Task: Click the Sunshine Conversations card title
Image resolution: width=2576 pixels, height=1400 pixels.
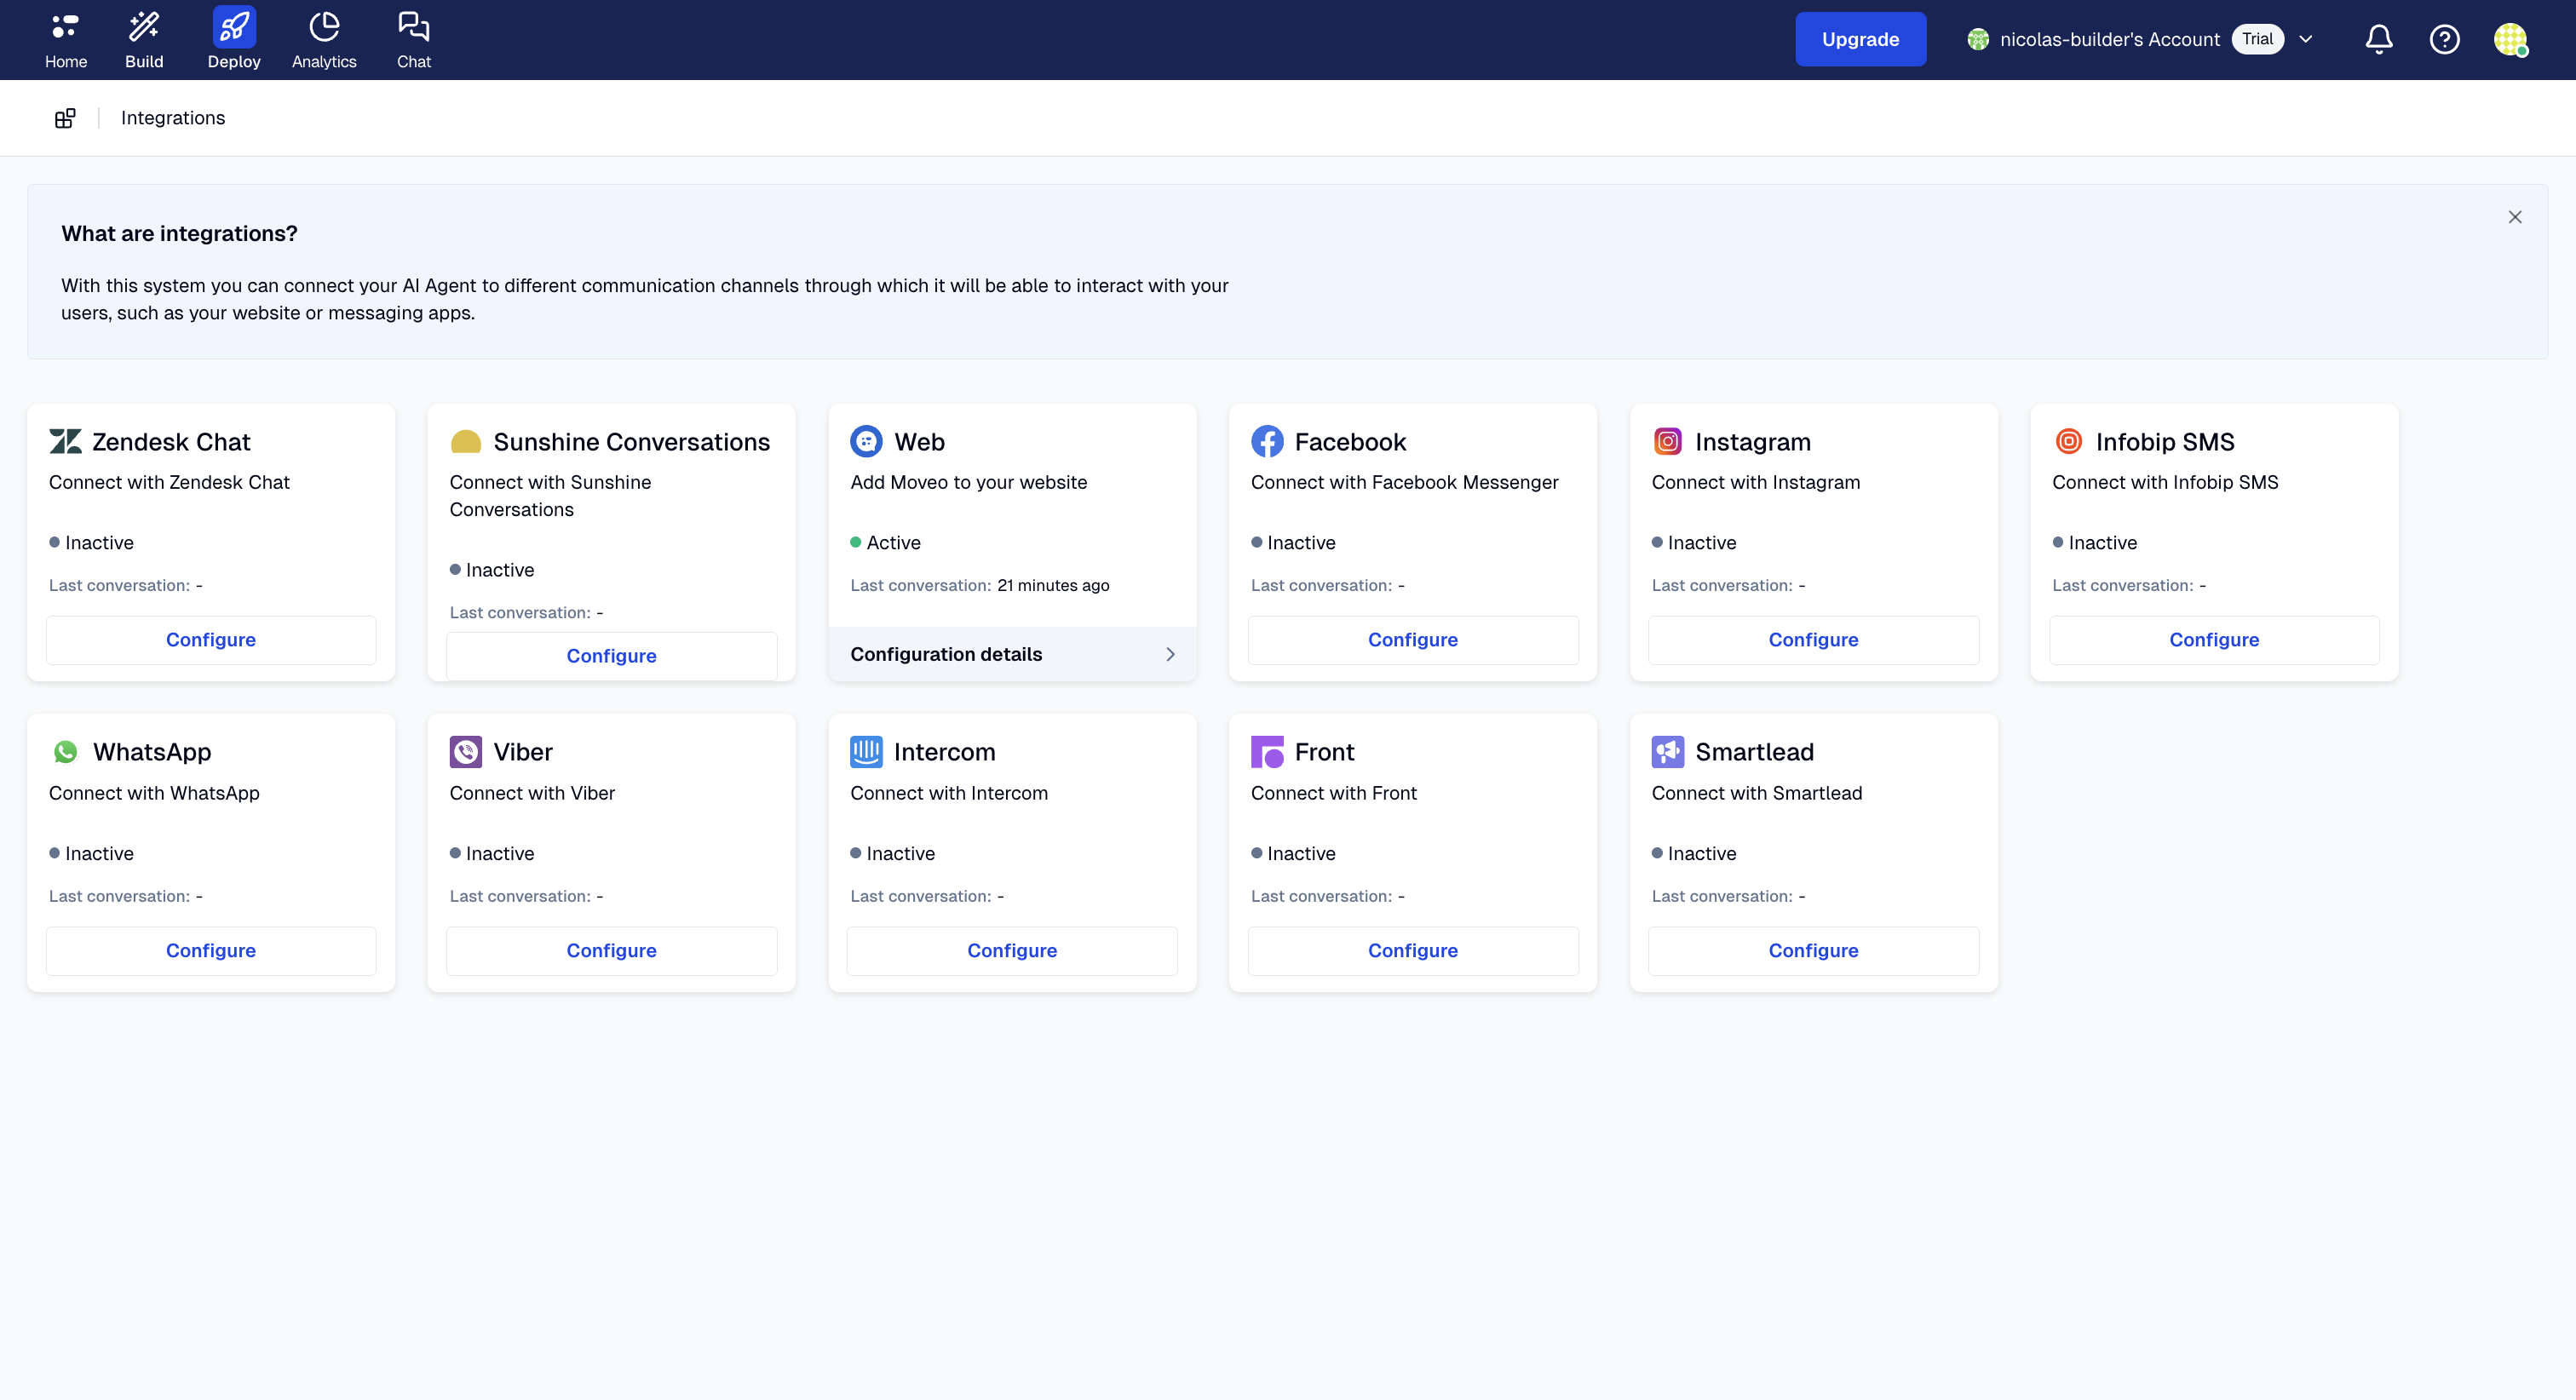Action: click(632, 442)
